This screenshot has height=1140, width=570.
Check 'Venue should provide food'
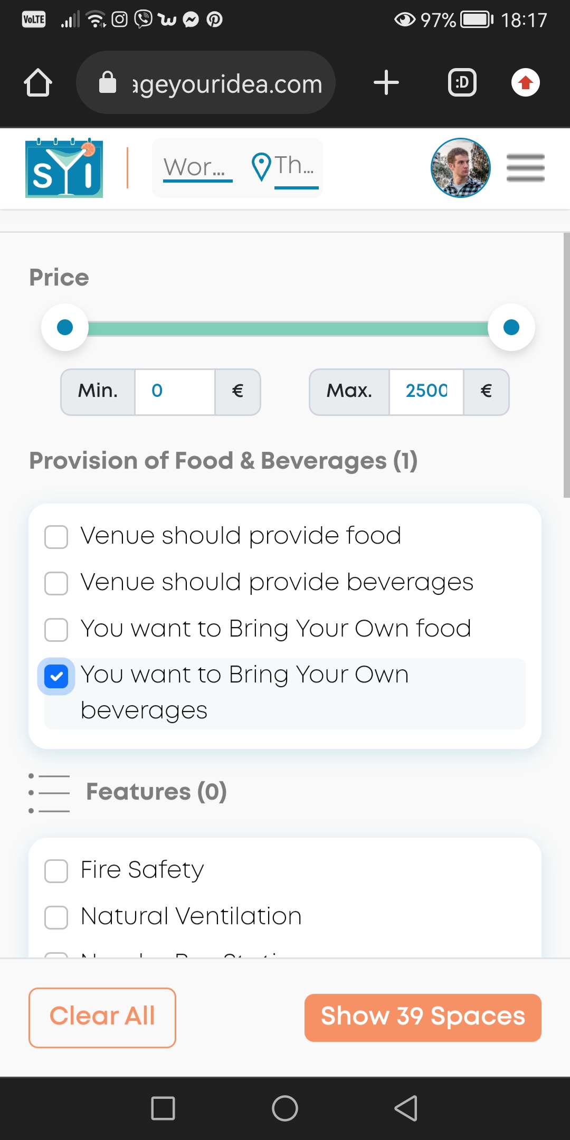[x=56, y=537]
